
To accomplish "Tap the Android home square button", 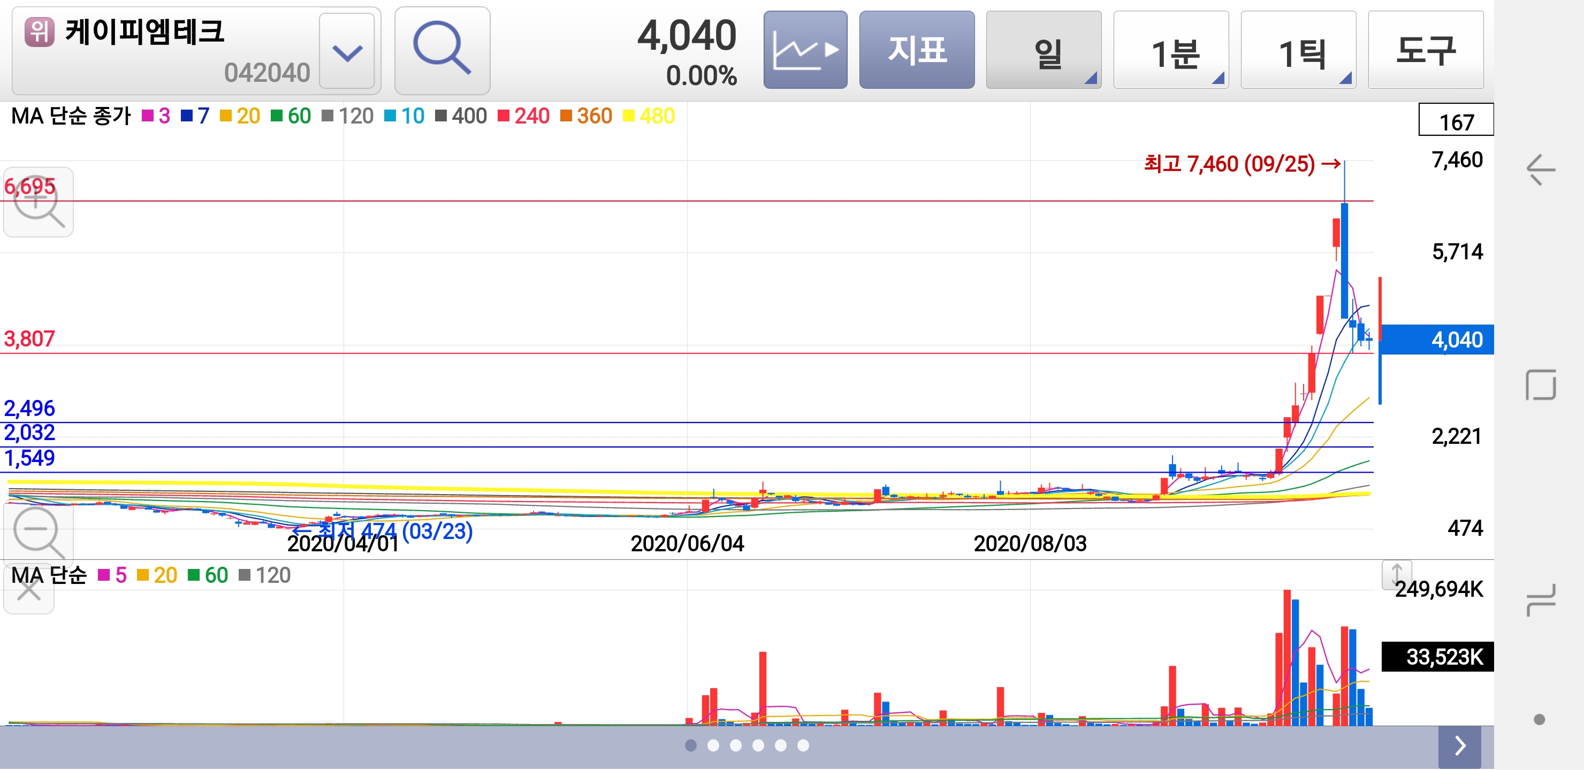I will [1541, 384].
